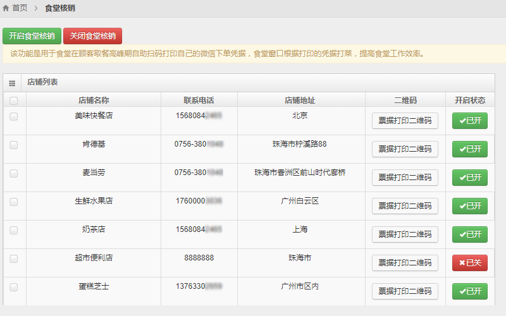Open 票据打印二维码 for 肯德基
Screen dimensions: 506x316
pos(405,149)
